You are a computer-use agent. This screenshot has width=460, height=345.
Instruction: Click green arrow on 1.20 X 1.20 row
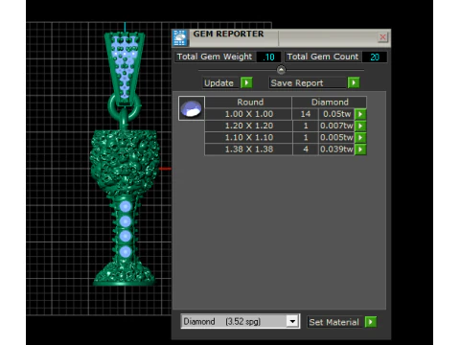360,126
